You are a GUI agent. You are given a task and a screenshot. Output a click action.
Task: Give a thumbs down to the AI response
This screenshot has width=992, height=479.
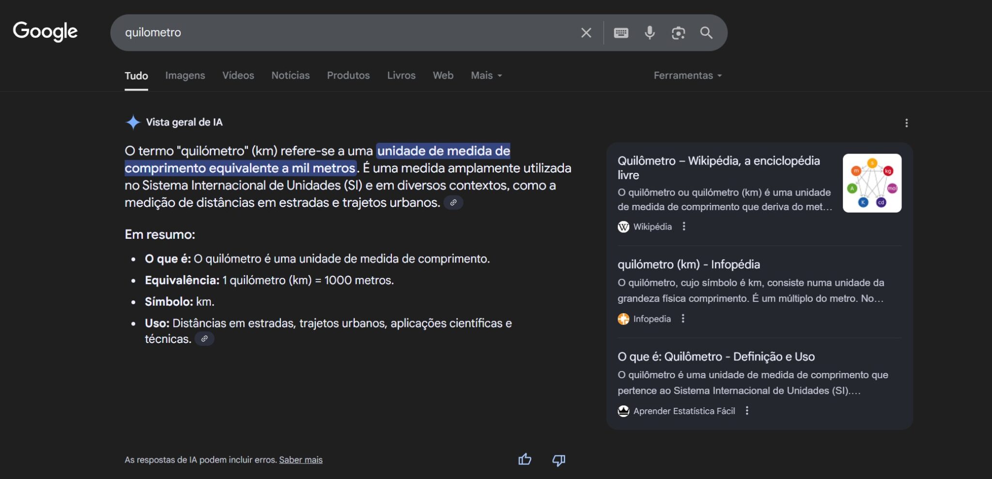point(558,460)
